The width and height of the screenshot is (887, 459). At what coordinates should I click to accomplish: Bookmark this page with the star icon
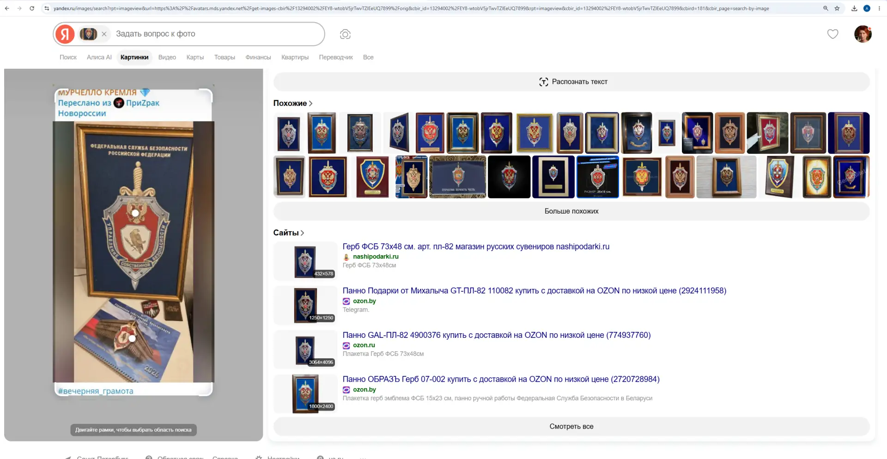837,8
